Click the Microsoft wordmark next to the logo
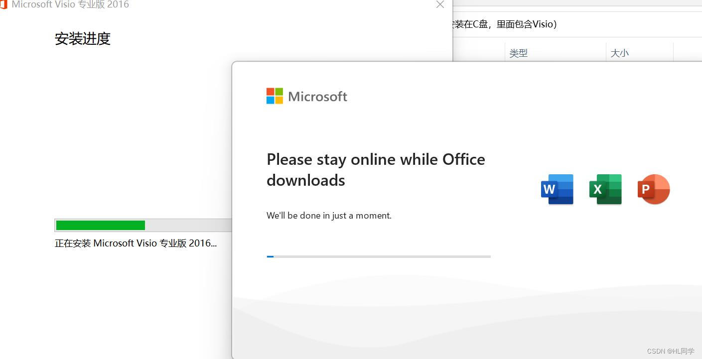The height and width of the screenshot is (359, 702). coord(317,96)
